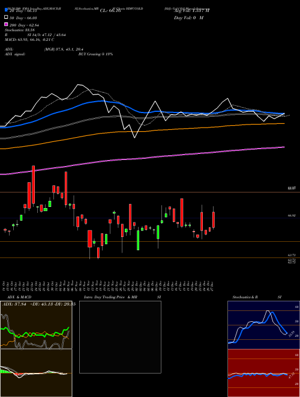Click the magenta 200 Day EMA line
This screenshot has height=397, width=300.
click(x=142, y=159)
